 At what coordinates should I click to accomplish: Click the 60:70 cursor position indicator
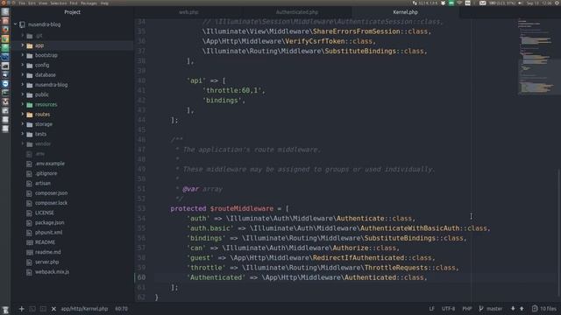tap(121, 309)
